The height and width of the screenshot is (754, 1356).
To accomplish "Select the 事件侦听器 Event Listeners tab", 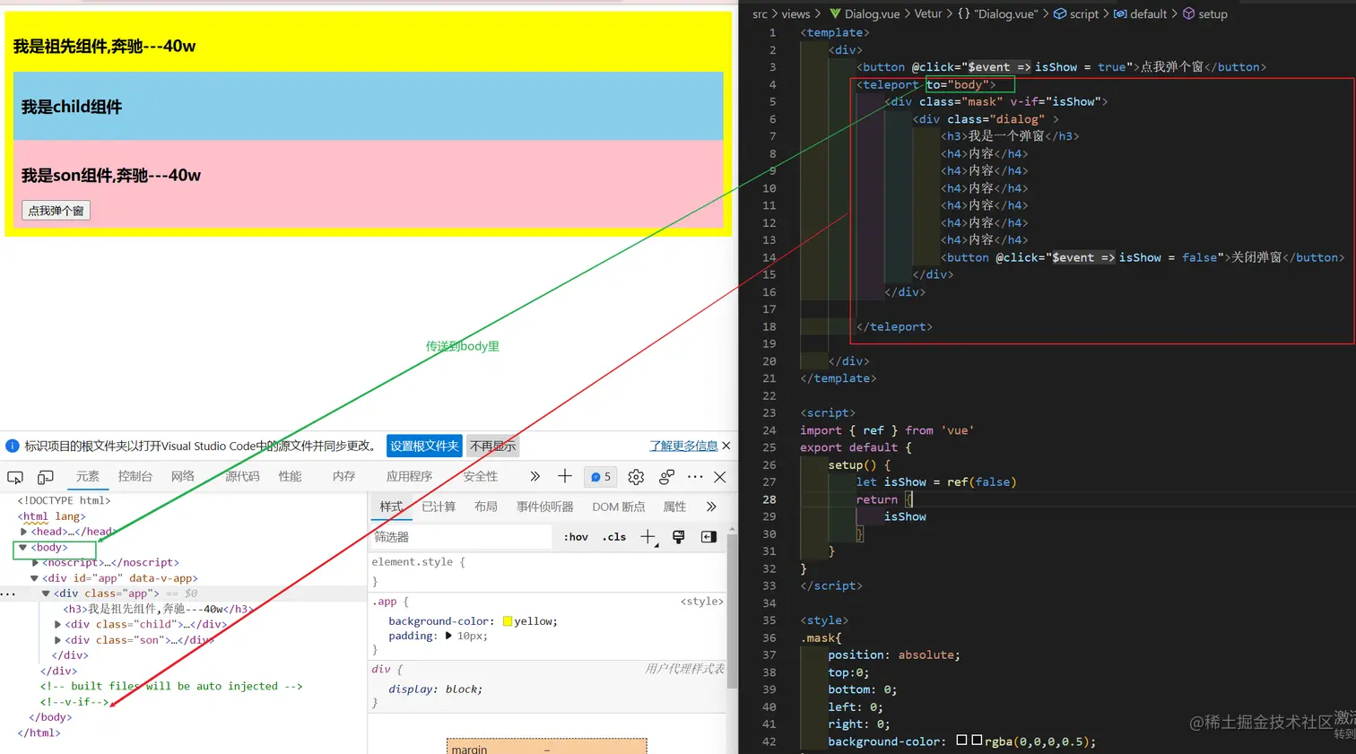I will (x=544, y=507).
